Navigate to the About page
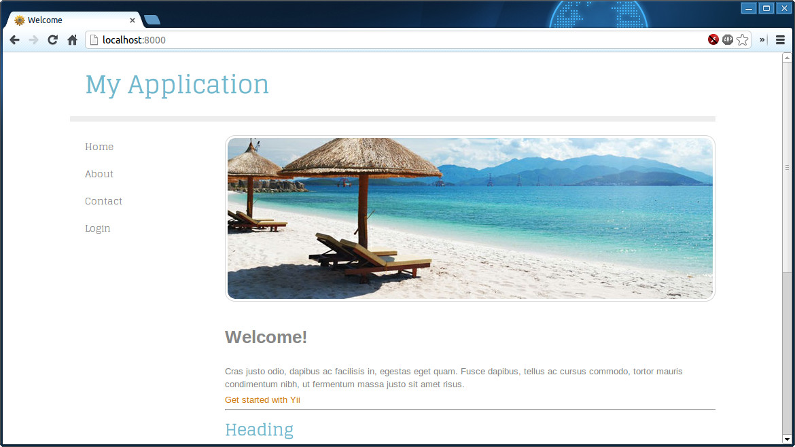This screenshot has width=795, height=447. click(99, 174)
